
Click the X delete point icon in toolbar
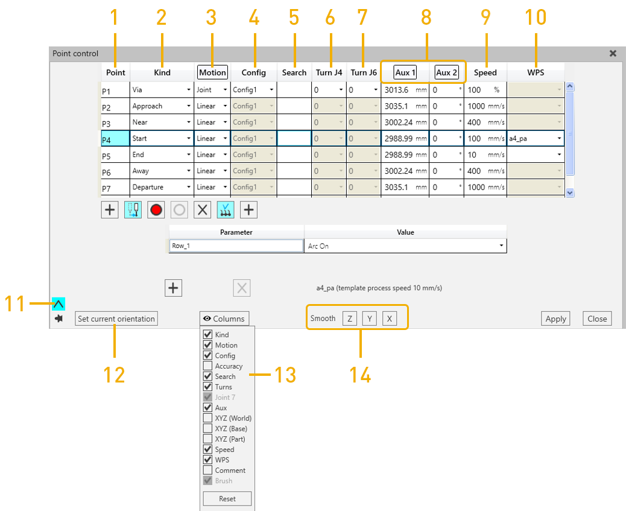coord(203,210)
